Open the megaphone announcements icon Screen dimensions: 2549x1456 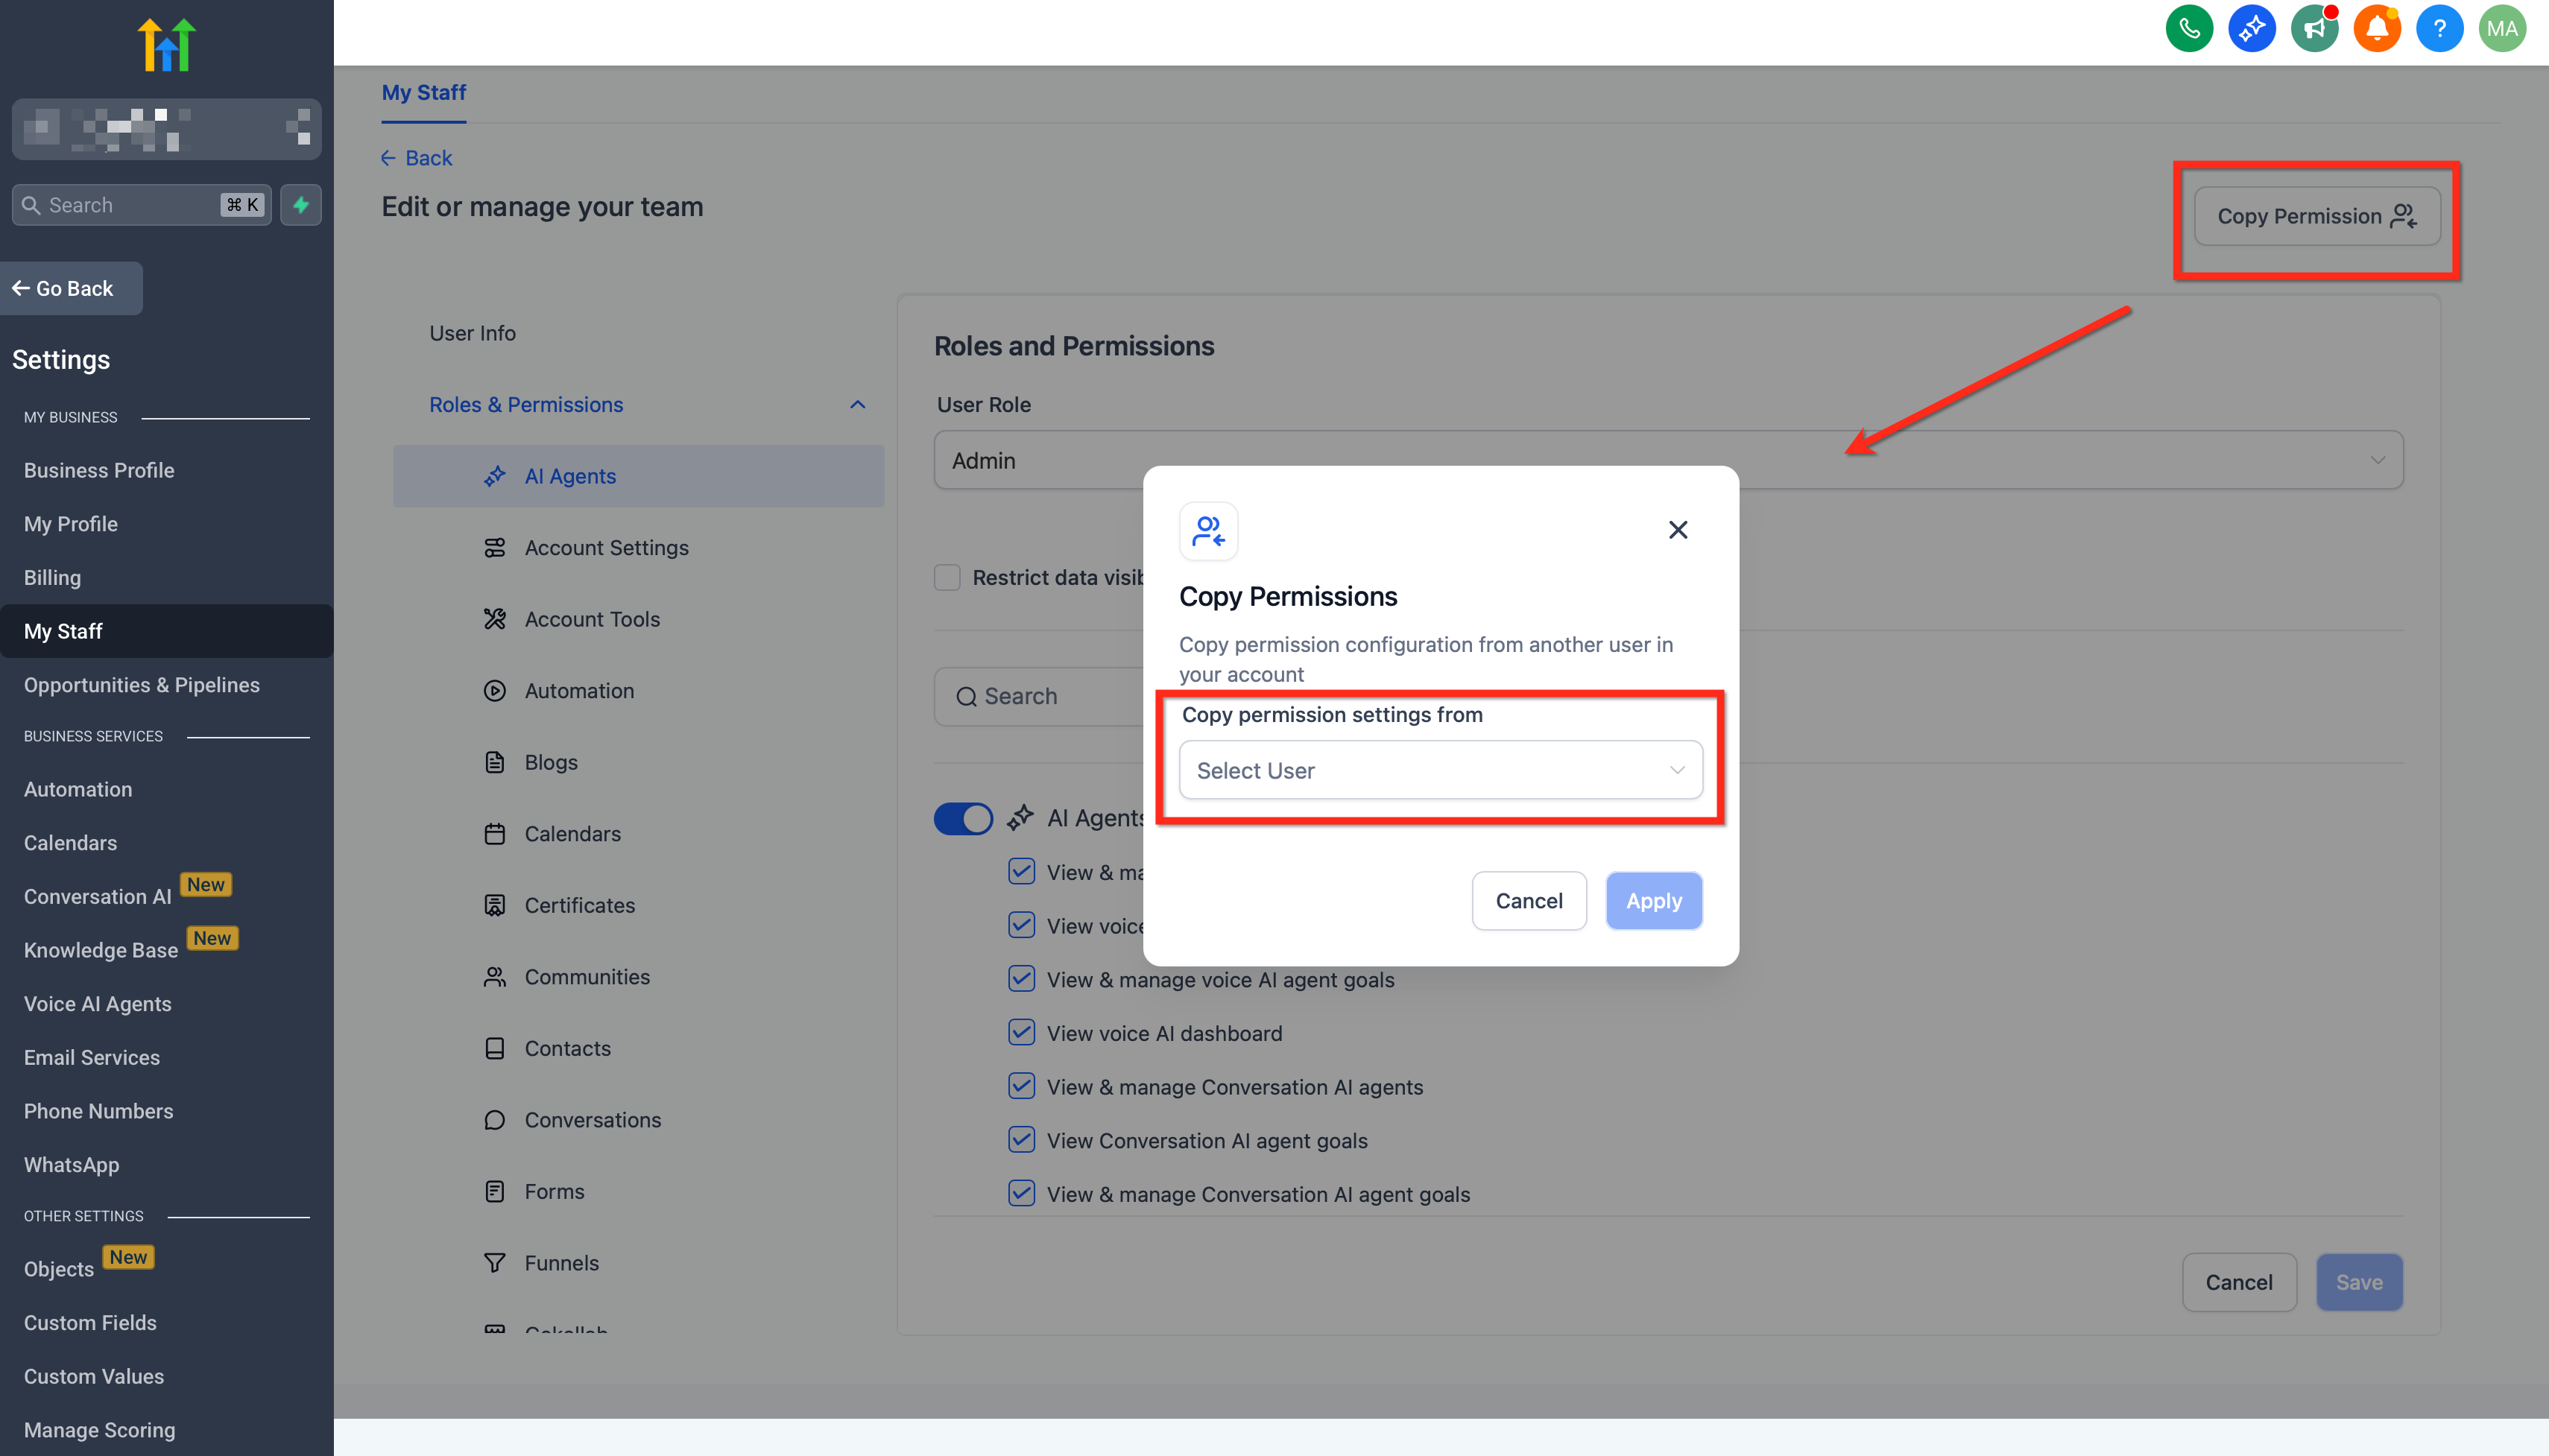(x=2314, y=29)
